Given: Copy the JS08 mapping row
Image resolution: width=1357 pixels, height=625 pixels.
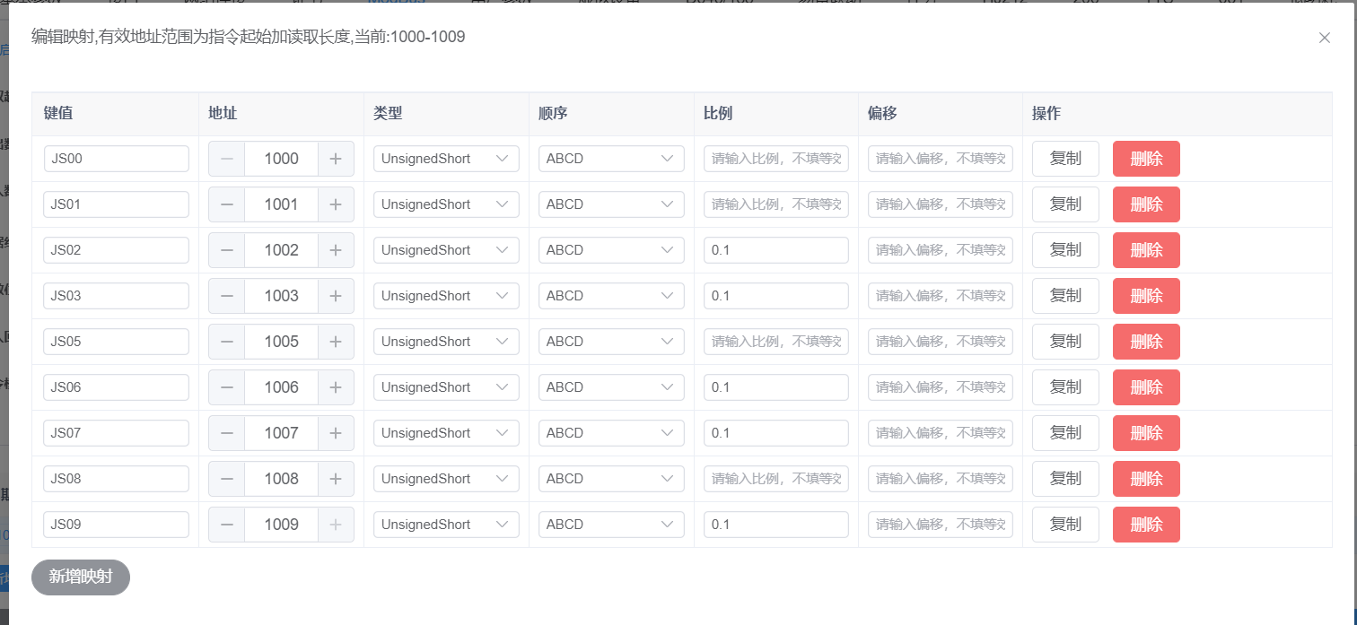Looking at the screenshot, I should [x=1065, y=479].
